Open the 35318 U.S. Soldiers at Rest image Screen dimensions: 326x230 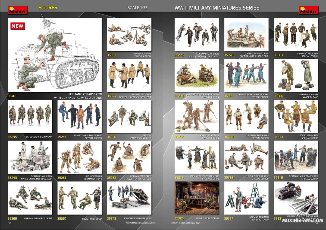tap(246, 157)
